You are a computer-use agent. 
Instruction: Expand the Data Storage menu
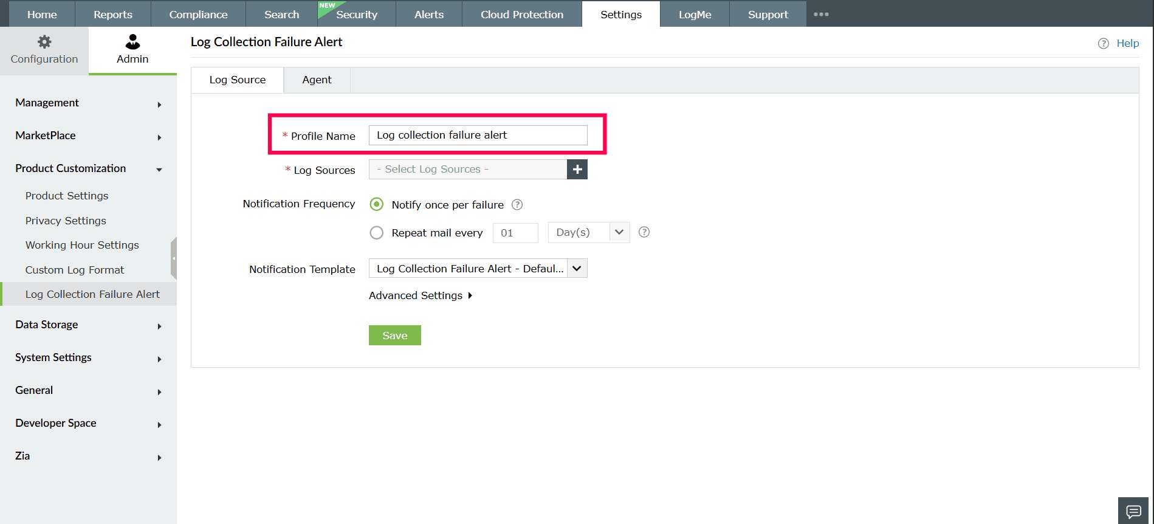pyautogui.click(x=88, y=325)
